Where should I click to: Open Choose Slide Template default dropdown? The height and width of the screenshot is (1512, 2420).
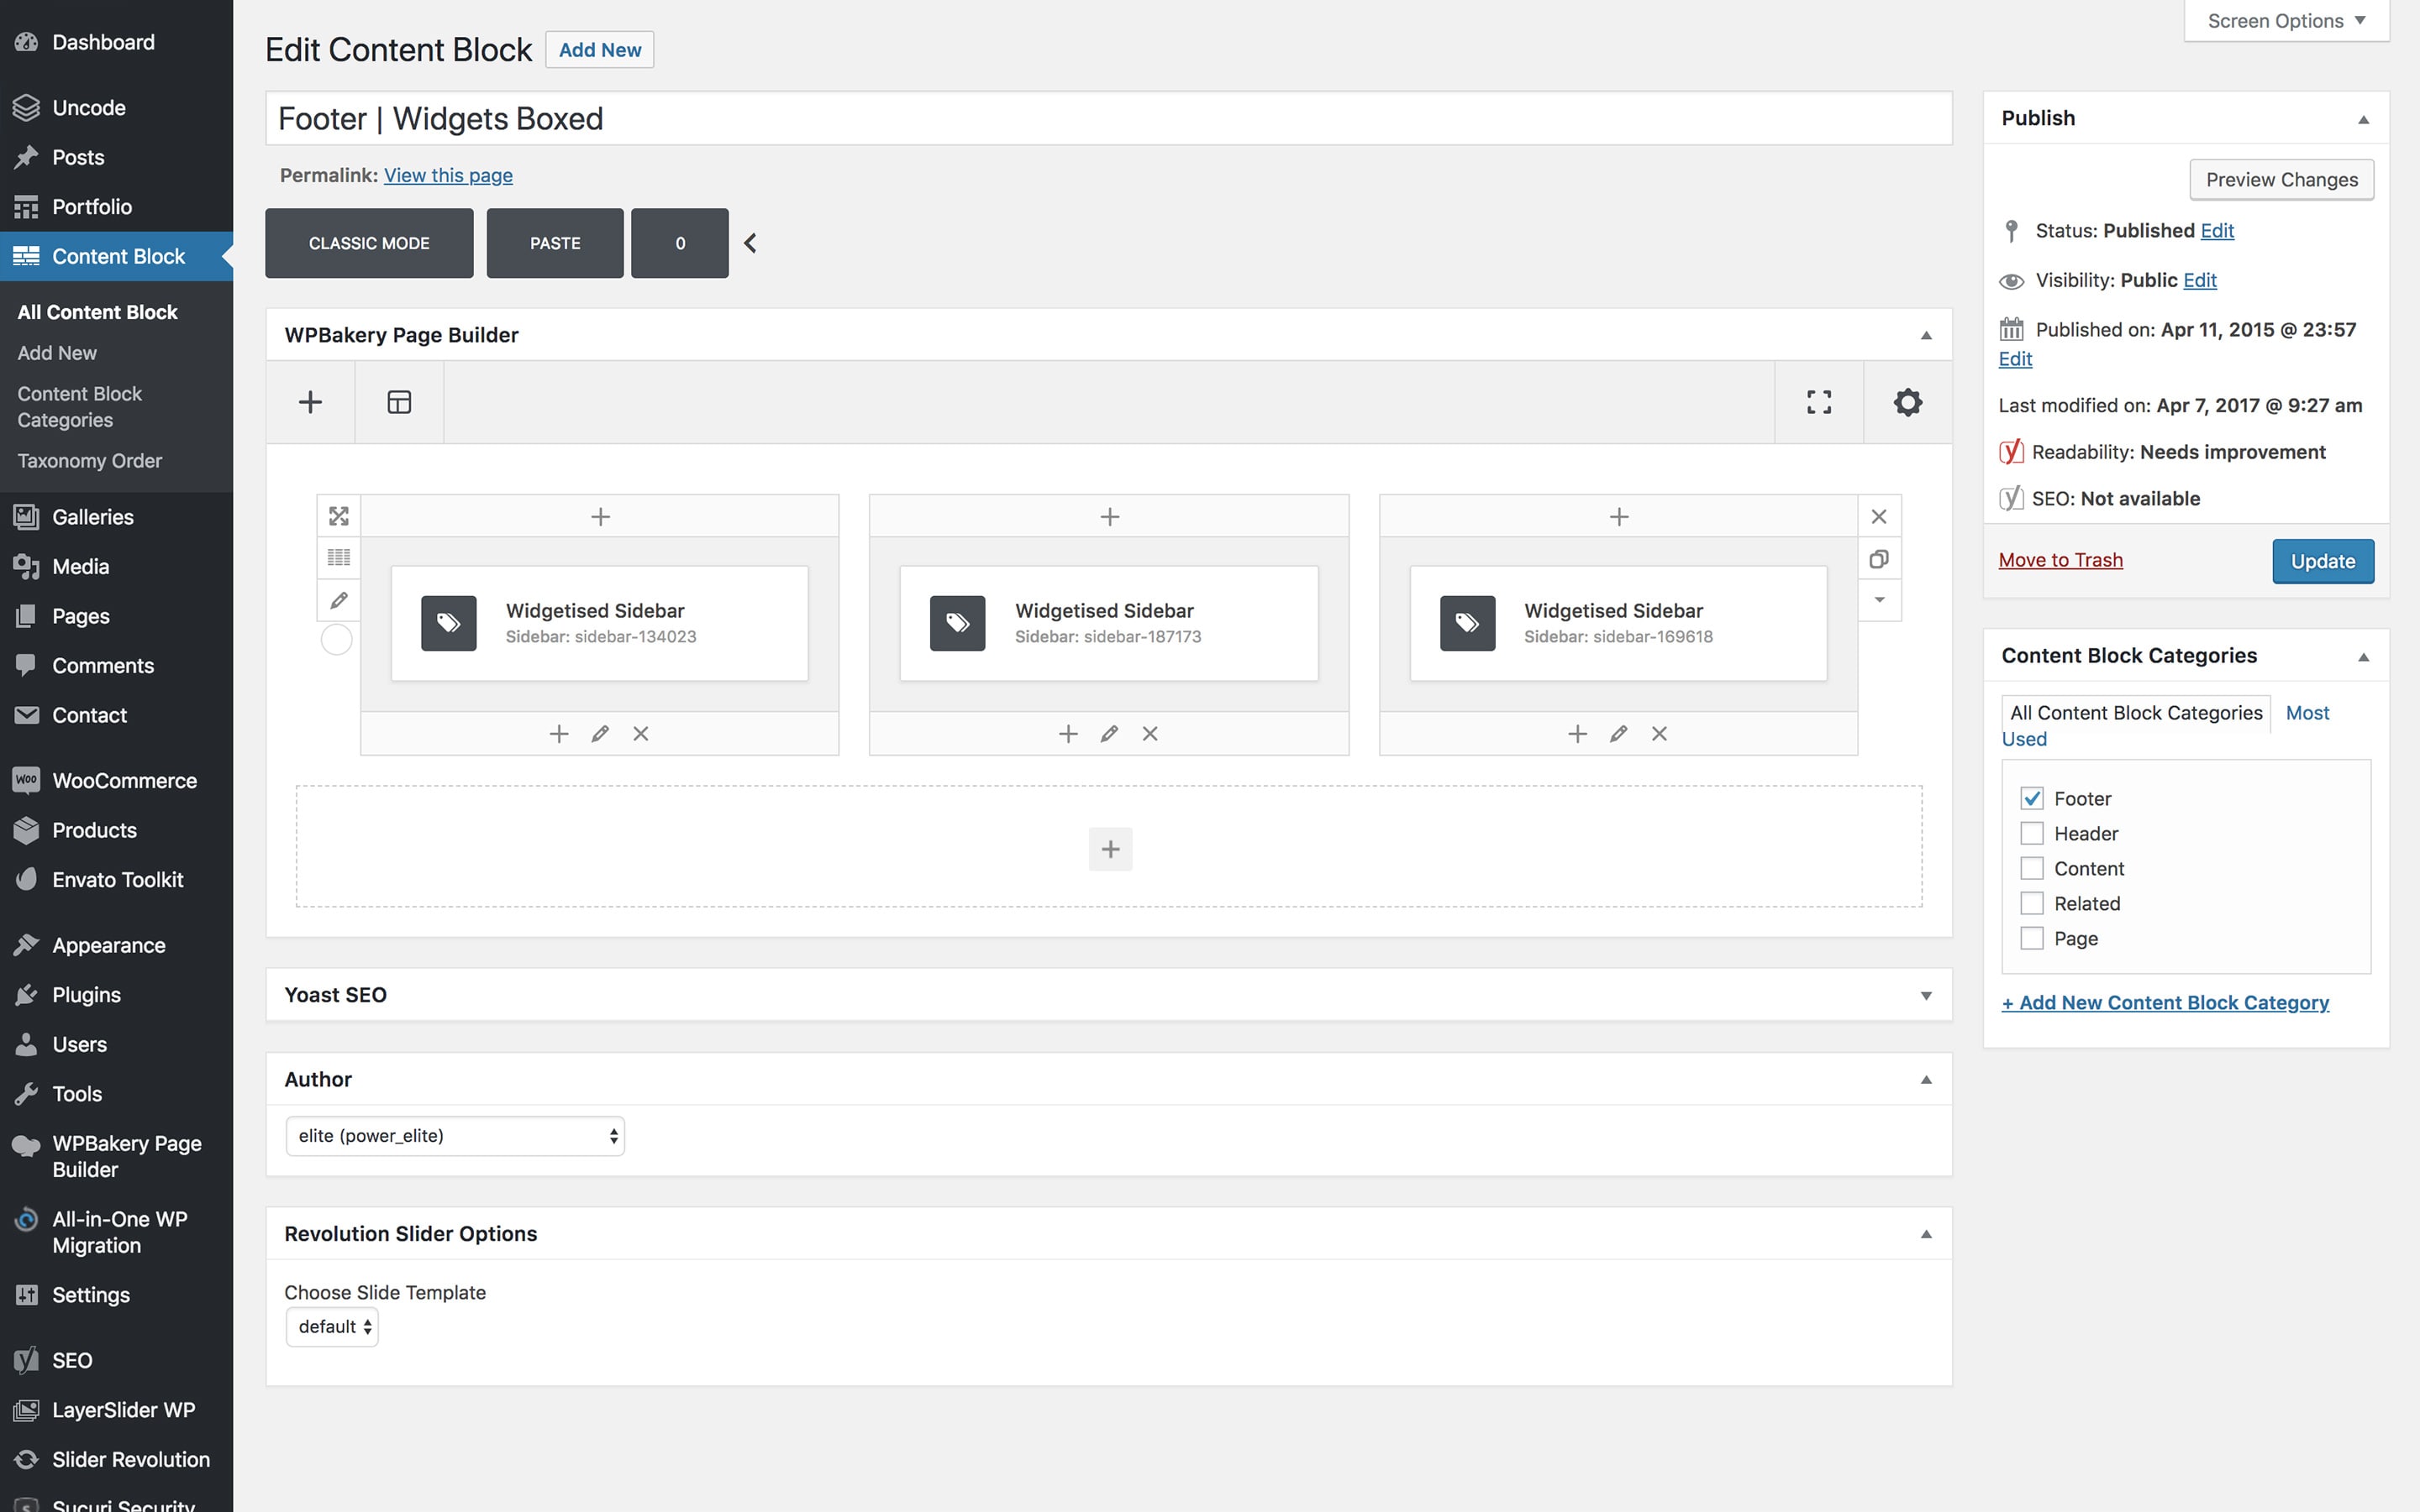(332, 1327)
